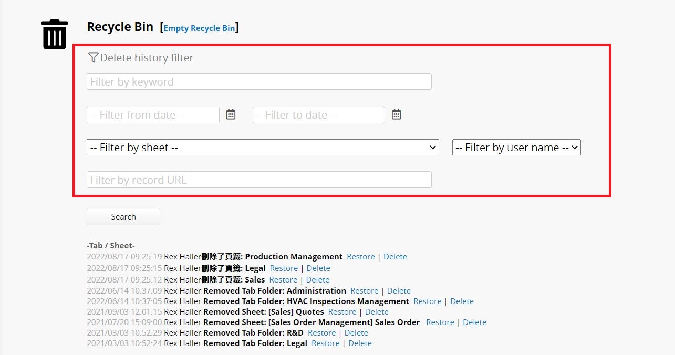
Task: Delete the Production Management entry permanently
Action: 395,257
